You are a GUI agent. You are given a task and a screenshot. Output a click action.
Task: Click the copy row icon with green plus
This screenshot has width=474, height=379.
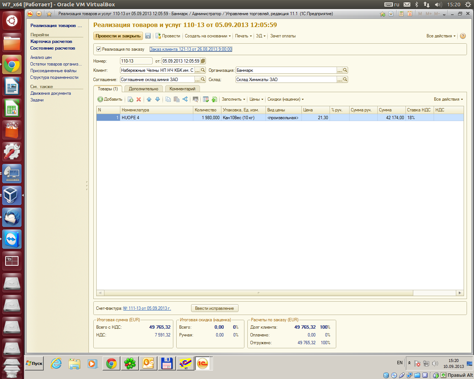point(130,99)
